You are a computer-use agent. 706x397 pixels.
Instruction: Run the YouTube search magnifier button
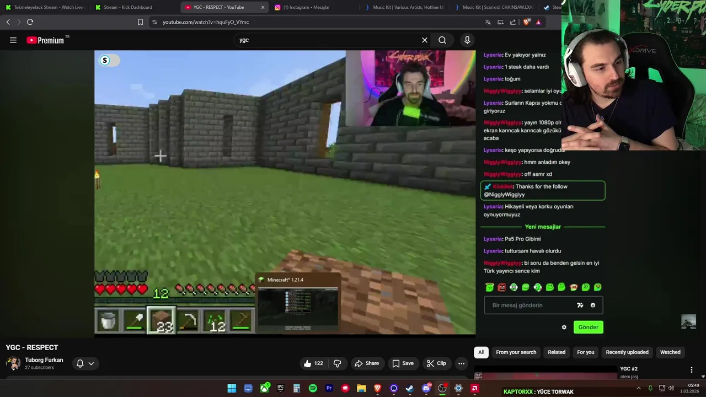click(x=442, y=40)
